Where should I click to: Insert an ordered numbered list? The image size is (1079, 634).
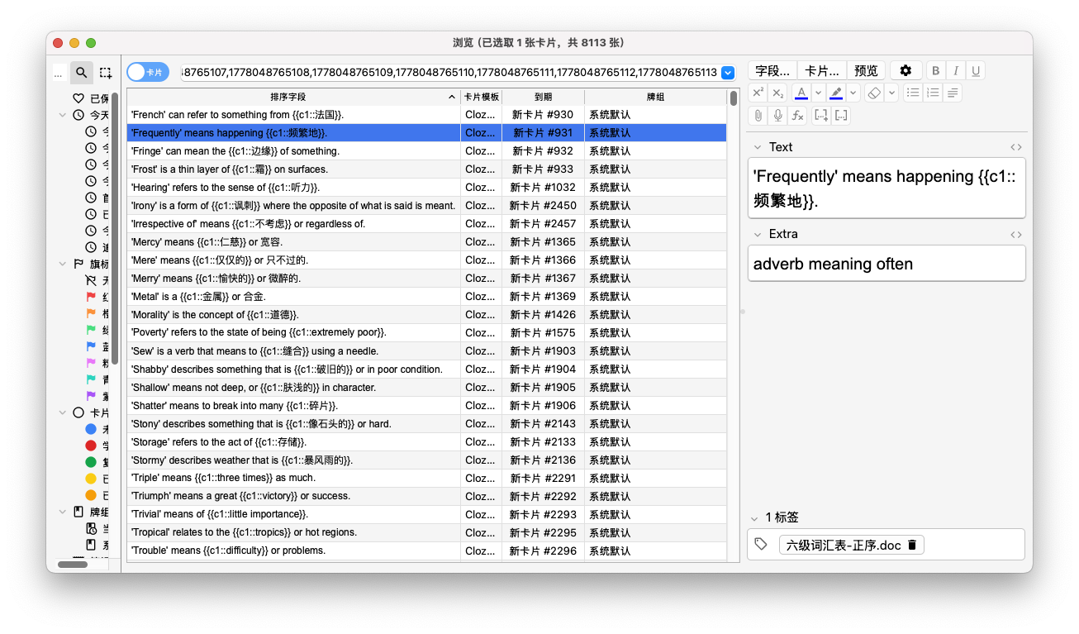click(933, 93)
